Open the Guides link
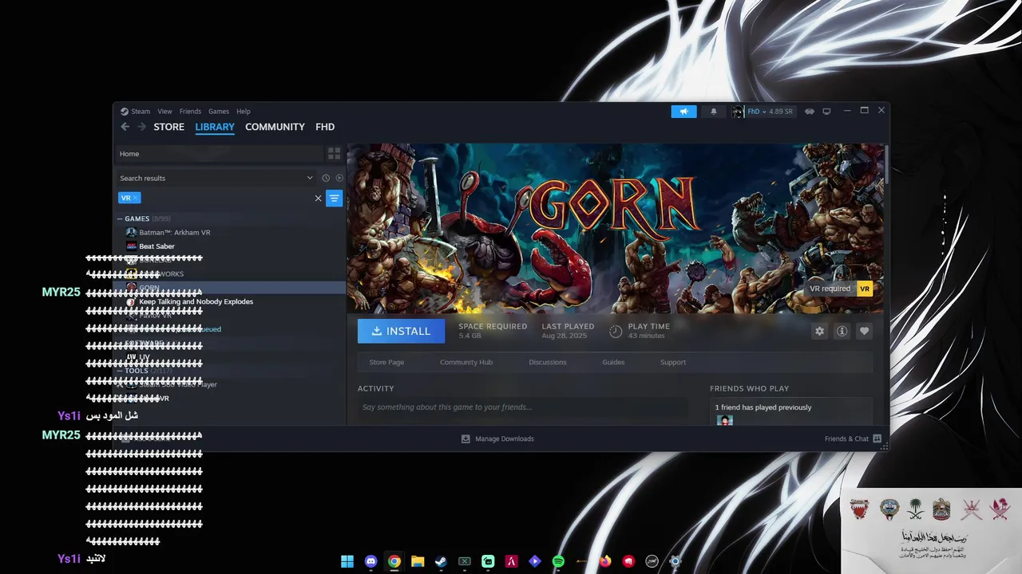Screen dimensions: 1022x574 tap(613, 362)
